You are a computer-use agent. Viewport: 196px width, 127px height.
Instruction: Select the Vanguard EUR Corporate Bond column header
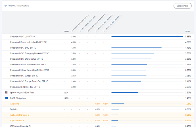coord(97,23)
